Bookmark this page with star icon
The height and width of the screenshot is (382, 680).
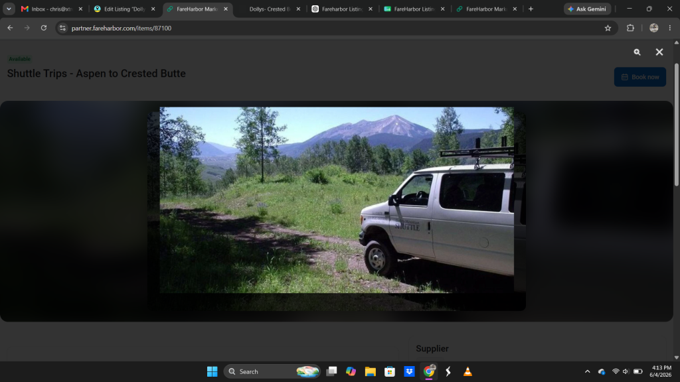(608, 28)
